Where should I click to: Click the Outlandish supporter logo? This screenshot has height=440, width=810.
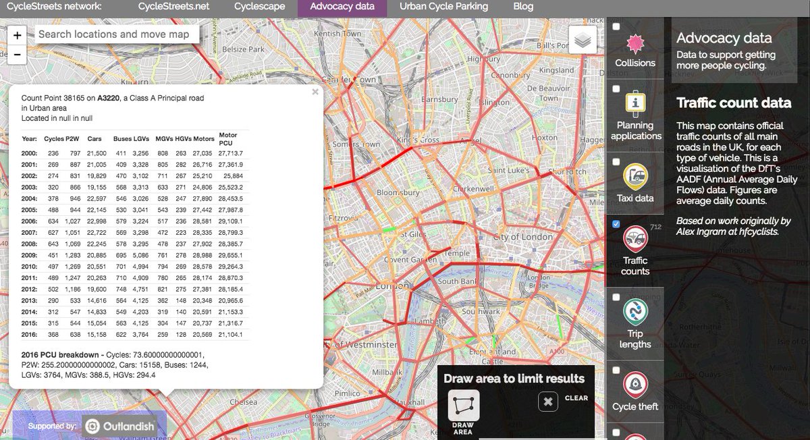point(119,426)
